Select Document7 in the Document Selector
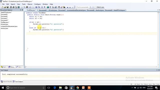 click(4, 18)
